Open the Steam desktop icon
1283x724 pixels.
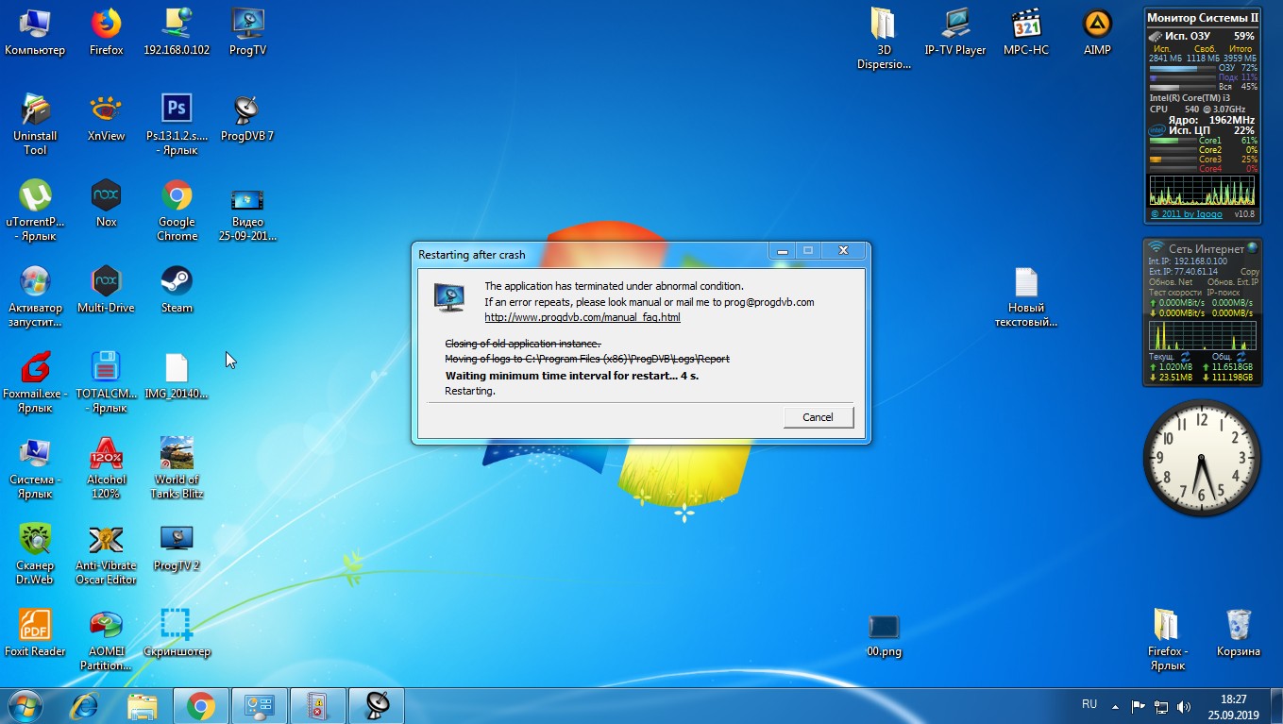tap(177, 283)
